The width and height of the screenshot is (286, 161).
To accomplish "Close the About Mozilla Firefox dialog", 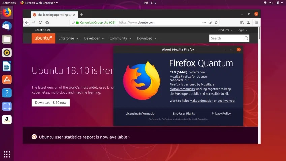I will pyautogui.click(x=239, y=50).
